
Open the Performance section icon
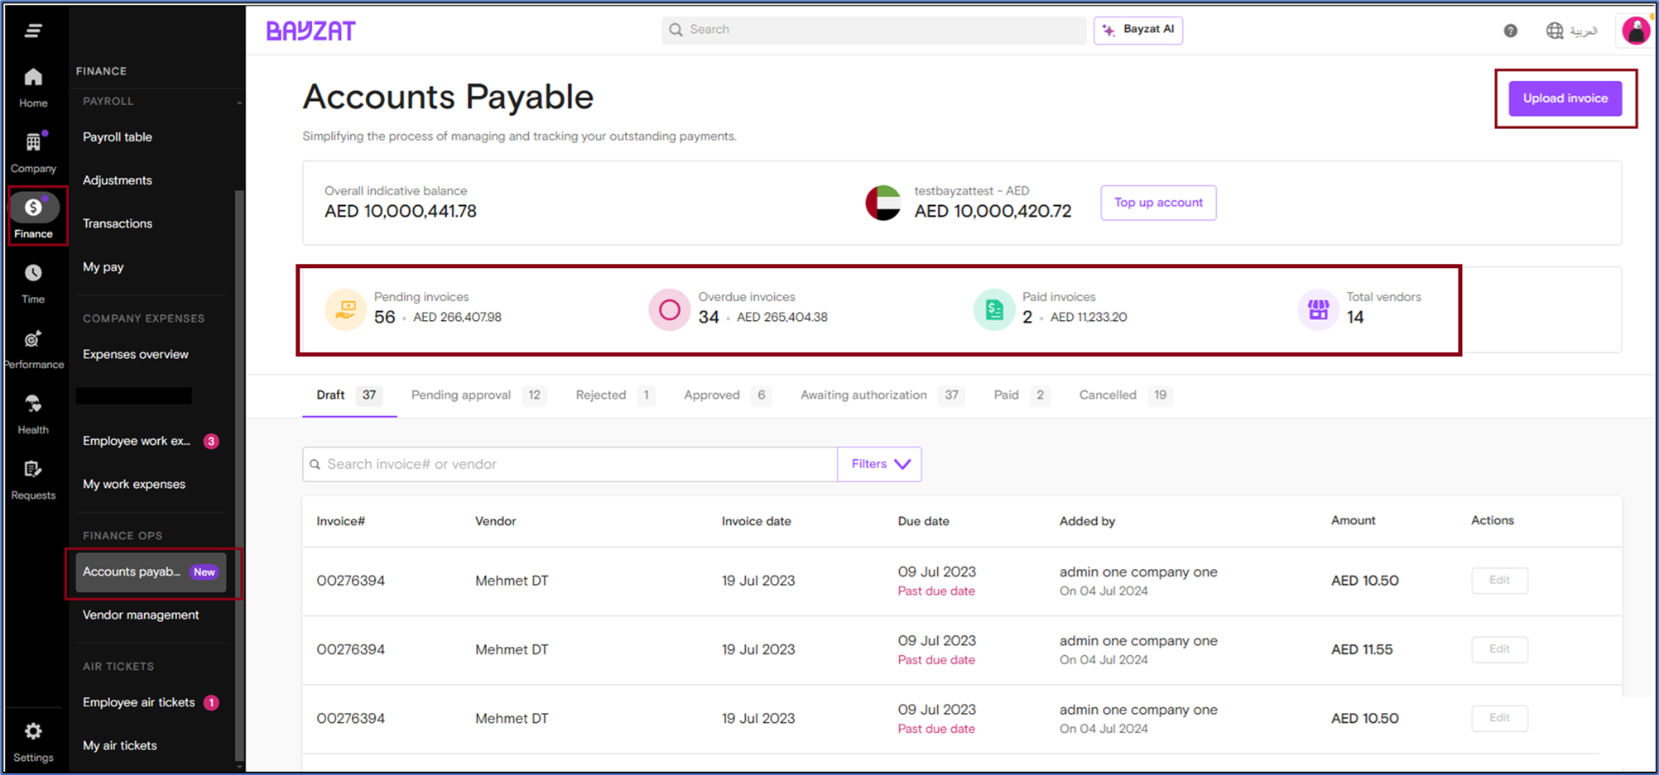[x=33, y=348]
